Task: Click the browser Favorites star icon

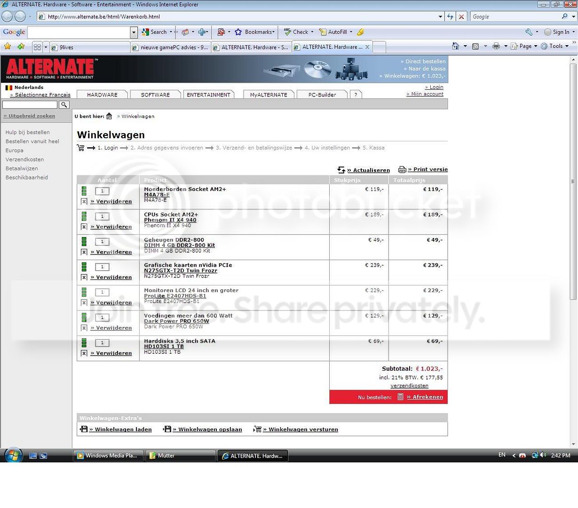Action: (7, 46)
